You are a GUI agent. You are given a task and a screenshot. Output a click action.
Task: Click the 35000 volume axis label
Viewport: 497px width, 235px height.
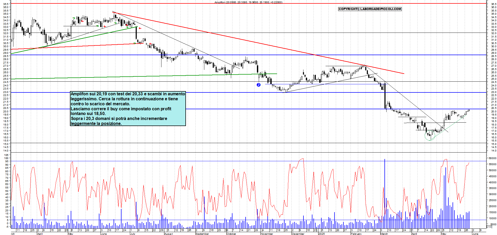[x=493, y=188]
